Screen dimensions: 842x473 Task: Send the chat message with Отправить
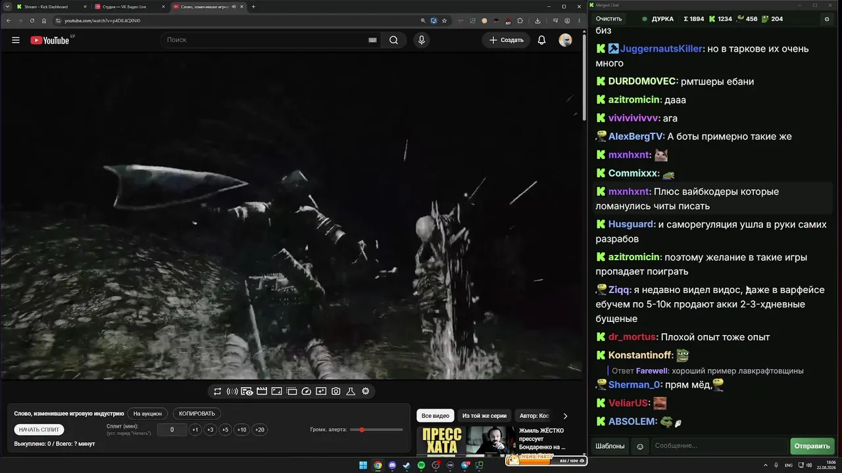point(812,447)
